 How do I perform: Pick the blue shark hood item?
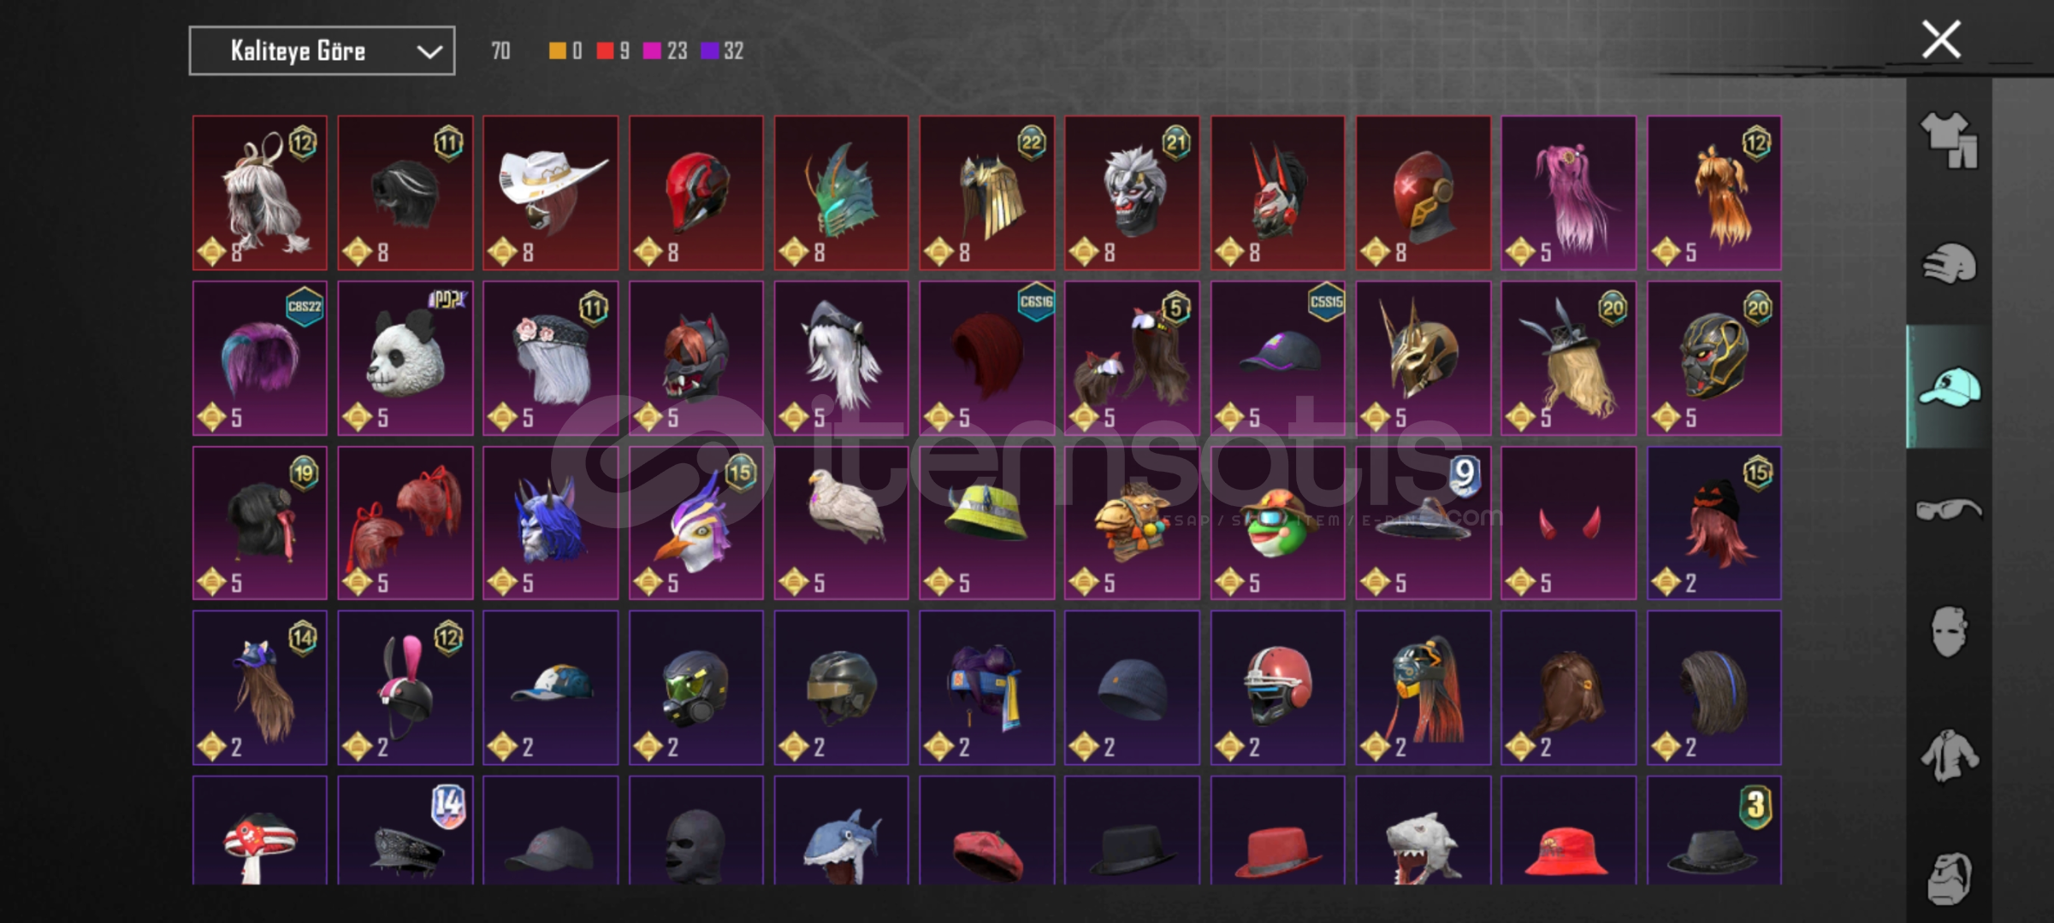click(841, 831)
